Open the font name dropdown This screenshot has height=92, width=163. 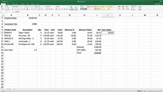point(16,7)
